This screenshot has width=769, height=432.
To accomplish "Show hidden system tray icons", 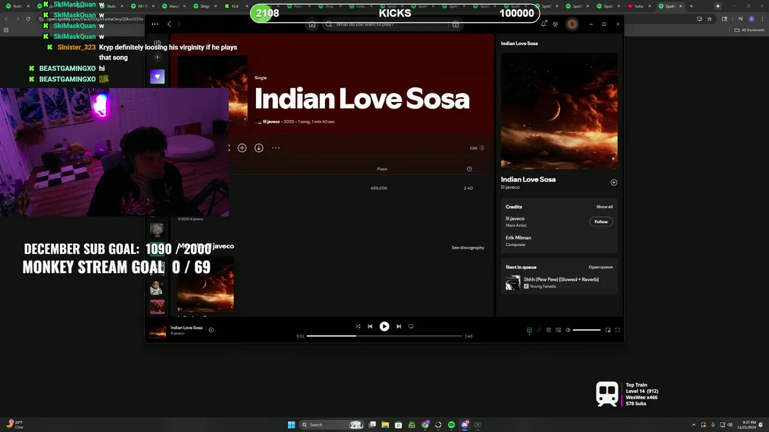I will click(694, 425).
